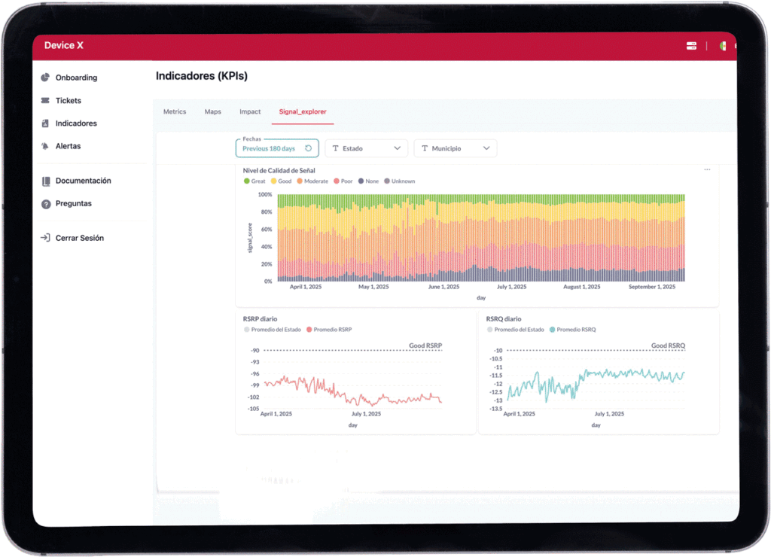Switch to the Maps tab
The width and height of the screenshot is (771, 557).
(213, 112)
